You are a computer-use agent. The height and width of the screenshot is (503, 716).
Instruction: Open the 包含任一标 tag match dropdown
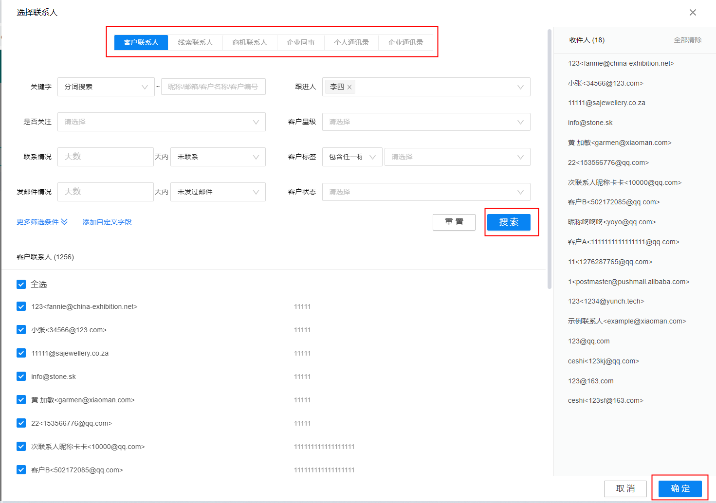click(x=352, y=157)
